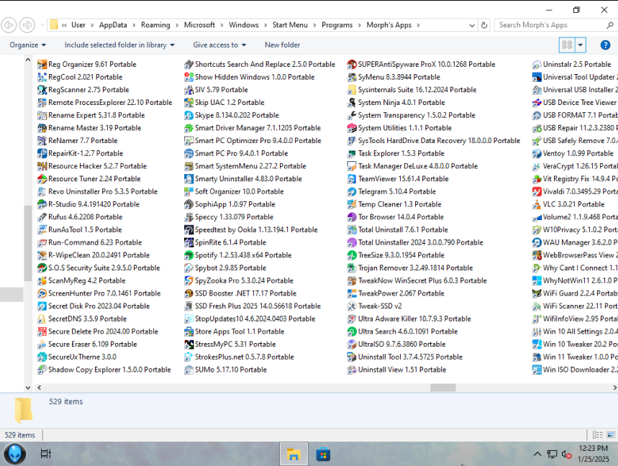Click the WhyNotWin11 2.6.1.0 icon
618x466 pixels.
click(x=537, y=281)
